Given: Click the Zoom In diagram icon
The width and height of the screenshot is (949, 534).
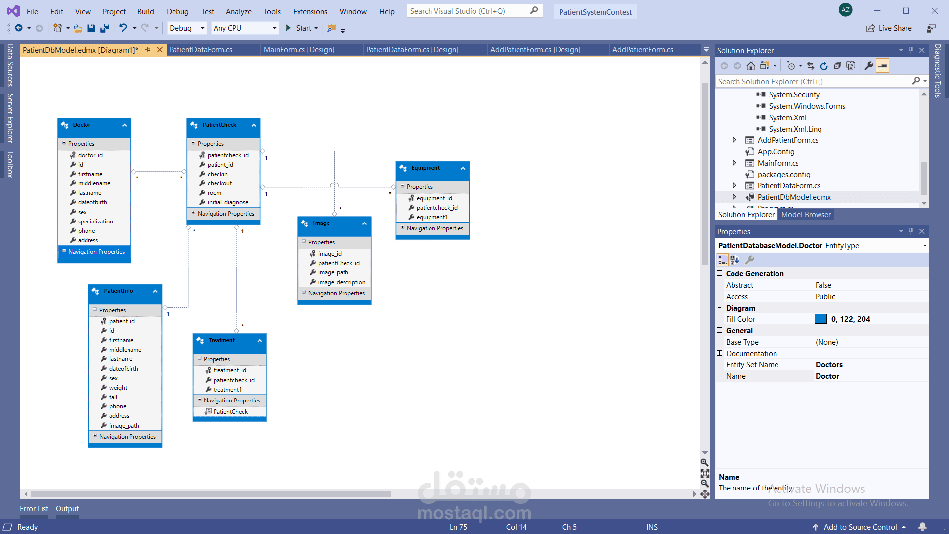Looking at the screenshot, I should point(705,463).
